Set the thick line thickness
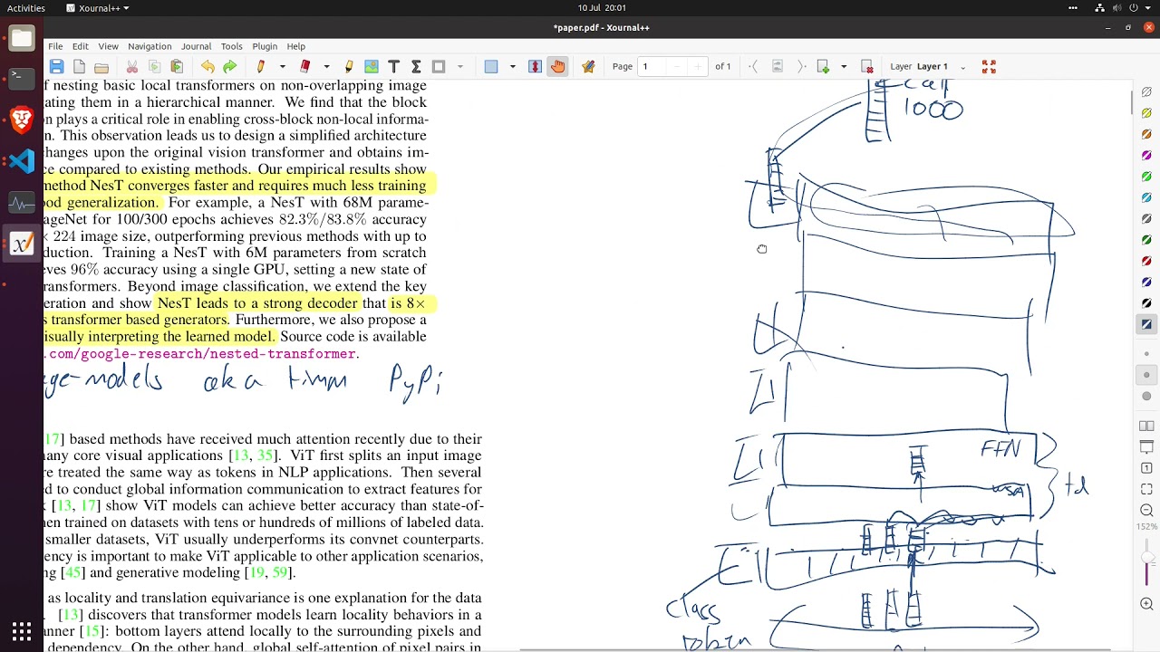Image resolution: width=1160 pixels, height=652 pixels. point(1146,396)
